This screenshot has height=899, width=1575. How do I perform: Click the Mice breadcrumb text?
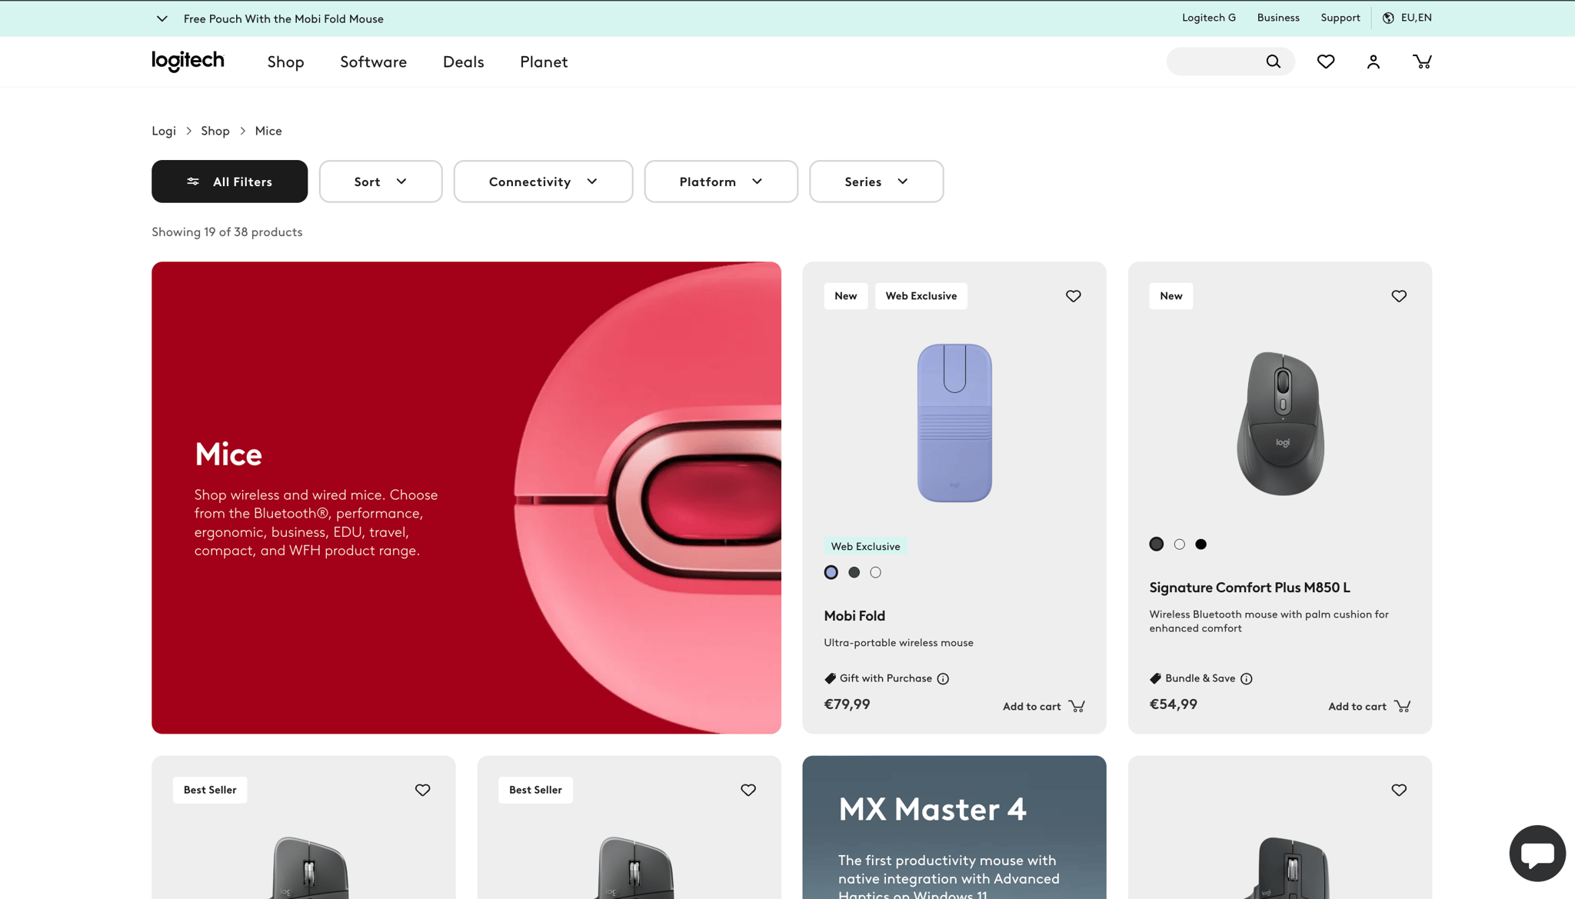coord(268,131)
